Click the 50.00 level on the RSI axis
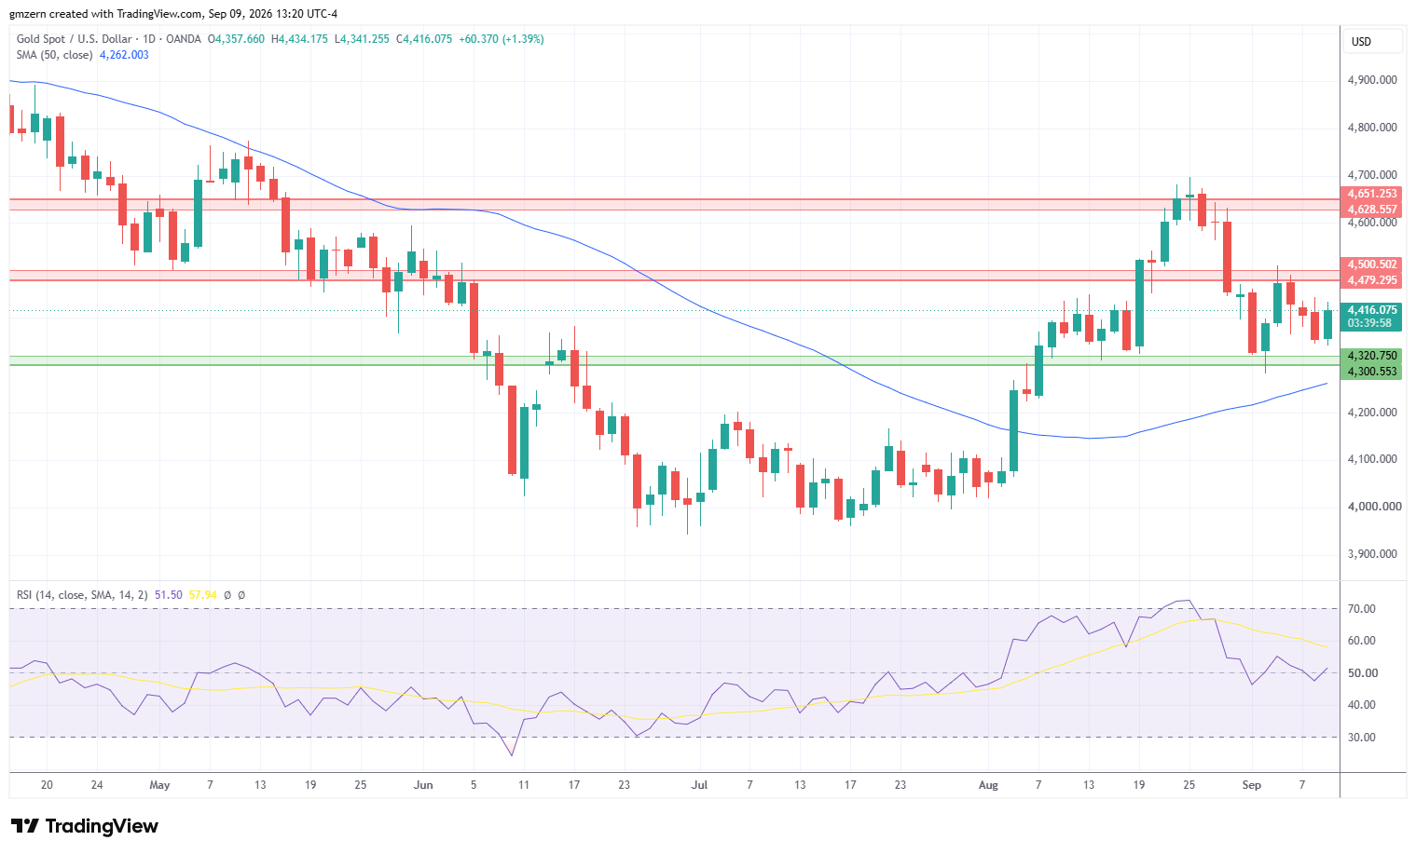The image size is (1416, 854). [1361, 673]
